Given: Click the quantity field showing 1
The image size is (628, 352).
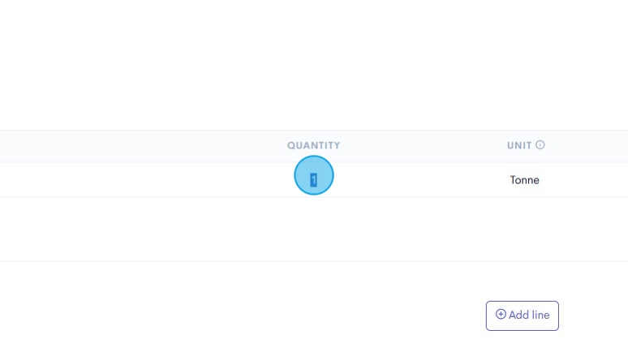Looking at the screenshot, I should (314, 179).
